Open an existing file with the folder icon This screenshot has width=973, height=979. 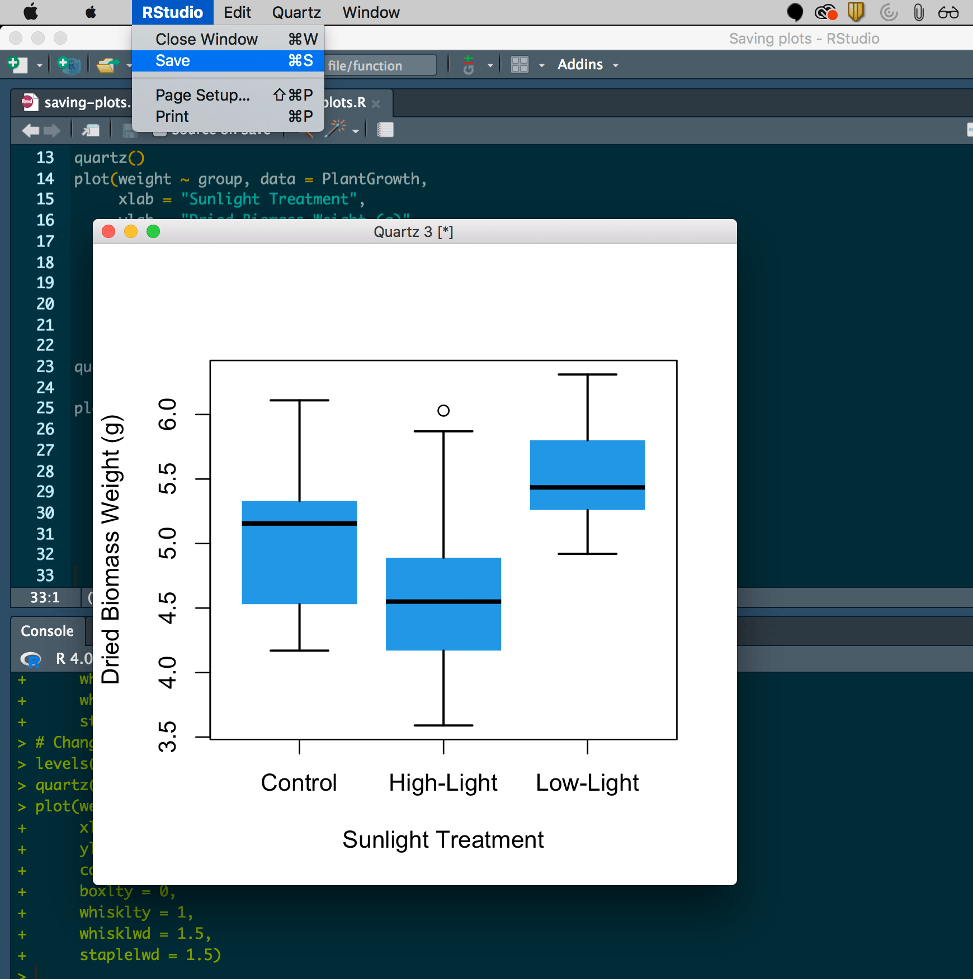[x=107, y=64]
